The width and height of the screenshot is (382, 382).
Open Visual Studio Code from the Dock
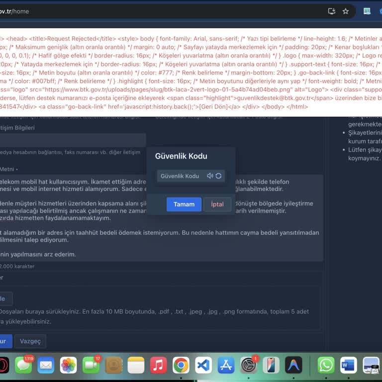tap(203, 365)
